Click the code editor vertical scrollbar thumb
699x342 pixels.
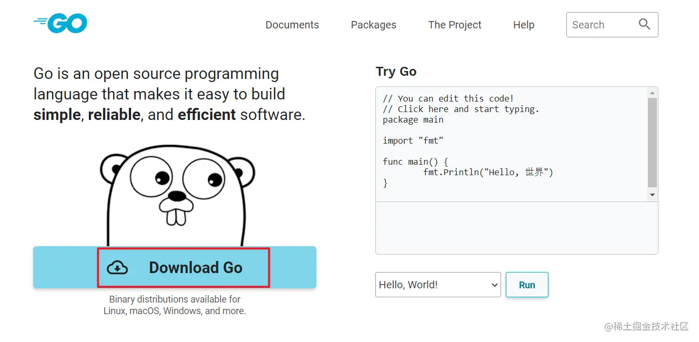653,143
